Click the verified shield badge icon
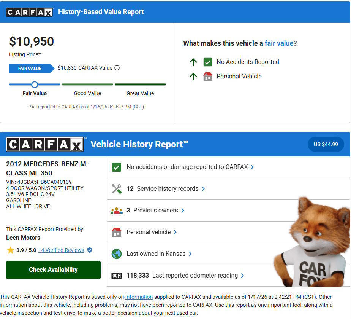This screenshot has width=351, height=319. click(x=90, y=250)
